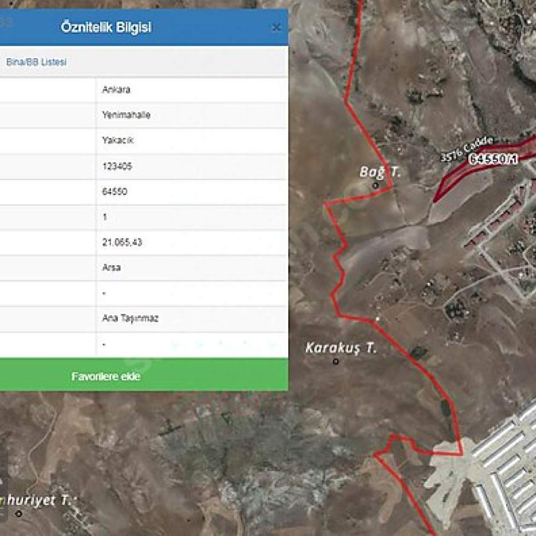Click the Öznitelik Bilgisi header title

pyautogui.click(x=106, y=27)
